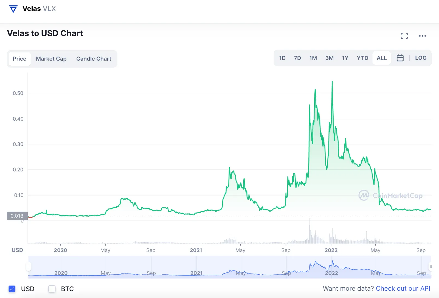Viewport: 439px width, 298px height.
Task: Enable the BTC checkbox
Action: click(x=52, y=289)
